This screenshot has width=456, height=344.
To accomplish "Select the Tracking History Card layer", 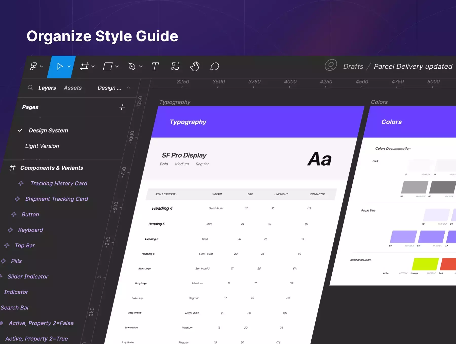I will 59,183.
